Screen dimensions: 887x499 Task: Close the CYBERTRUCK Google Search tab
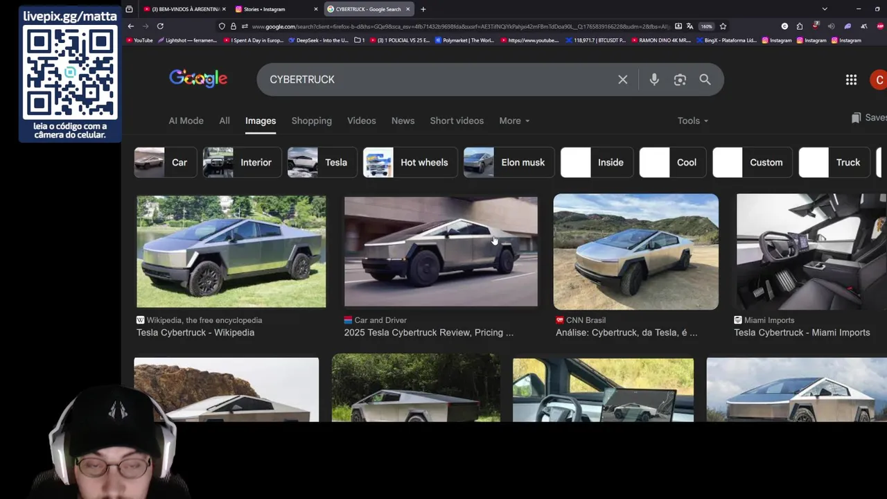tap(407, 9)
